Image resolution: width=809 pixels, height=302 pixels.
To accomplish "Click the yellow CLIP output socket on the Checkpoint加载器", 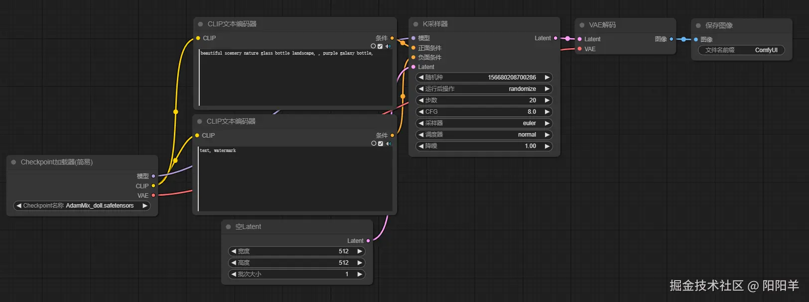I will click(153, 186).
